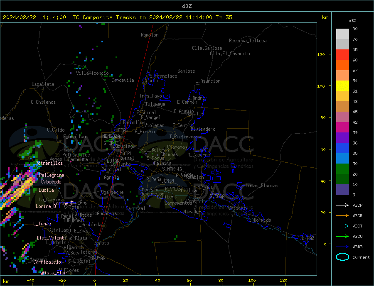The image size is (374, 286).
Task: Click the Tulumaya map label
Action: pos(155,104)
